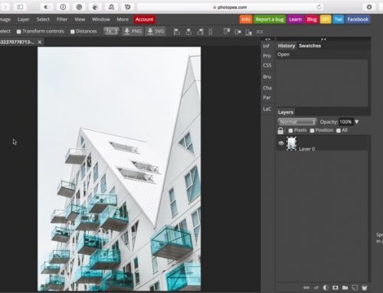This screenshot has width=383, height=293.
Task: Click the layer effects (eff) icon
Action: (316, 288)
